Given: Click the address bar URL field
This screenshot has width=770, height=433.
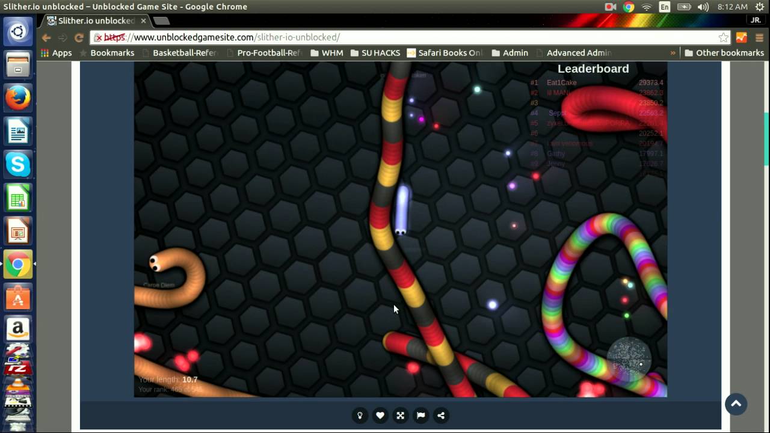Looking at the screenshot, I should (409, 37).
